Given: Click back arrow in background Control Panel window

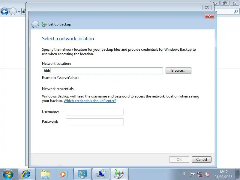Looking at the screenshot, I should [x=4, y=11].
